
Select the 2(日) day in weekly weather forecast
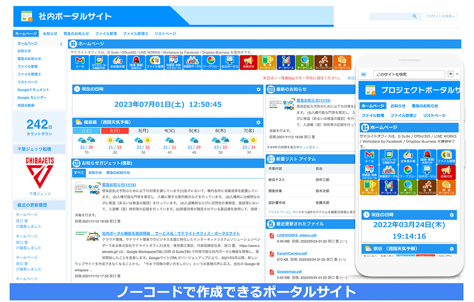[x=115, y=130]
